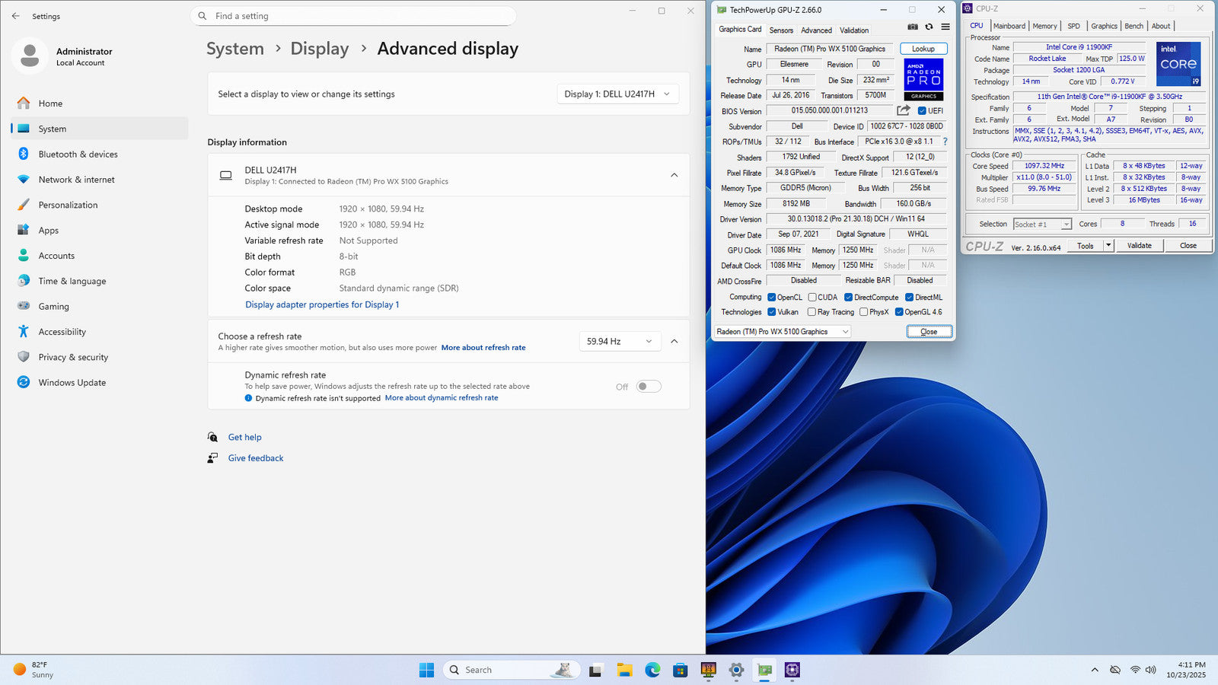Open the 59.94 Hz refresh rate dropdown
Viewport: 1218px width, 685px height.
point(619,342)
